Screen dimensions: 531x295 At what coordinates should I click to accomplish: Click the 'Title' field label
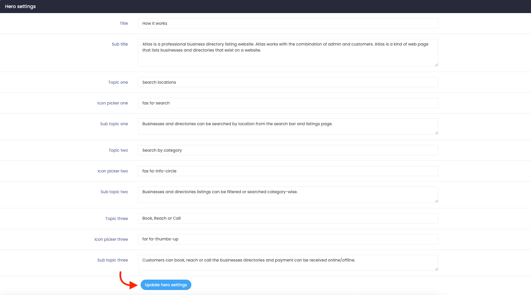click(124, 23)
